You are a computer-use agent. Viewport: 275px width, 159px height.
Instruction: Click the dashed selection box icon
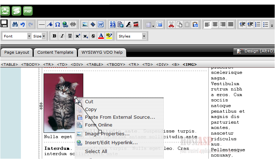(x=159, y=24)
